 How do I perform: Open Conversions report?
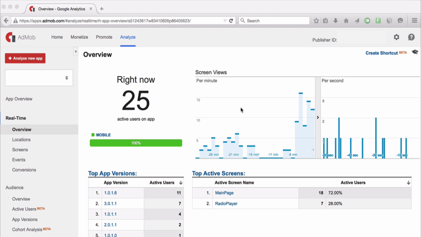point(24,170)
